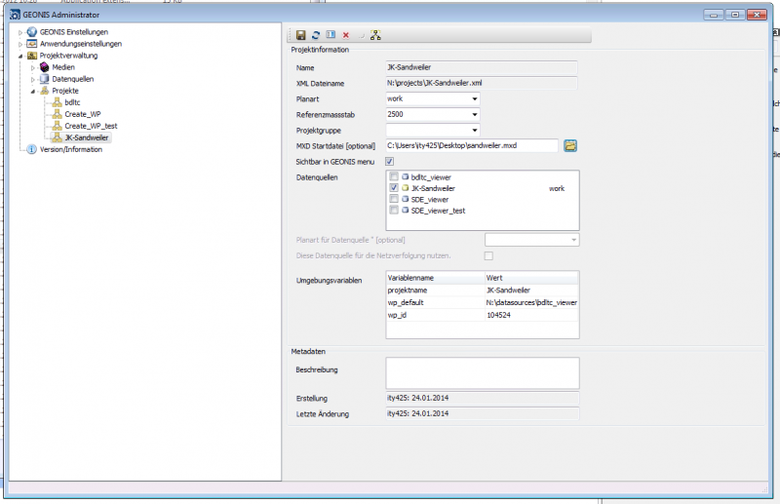This screenshot has height=504, width=780.
Task: Click the value N:\datasources\bdltc_viewer
Action: (x=531, y=302)
